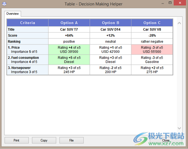188x149 pixels.
Task: Click the +64% score cell
Action: [x=69, y=35]
